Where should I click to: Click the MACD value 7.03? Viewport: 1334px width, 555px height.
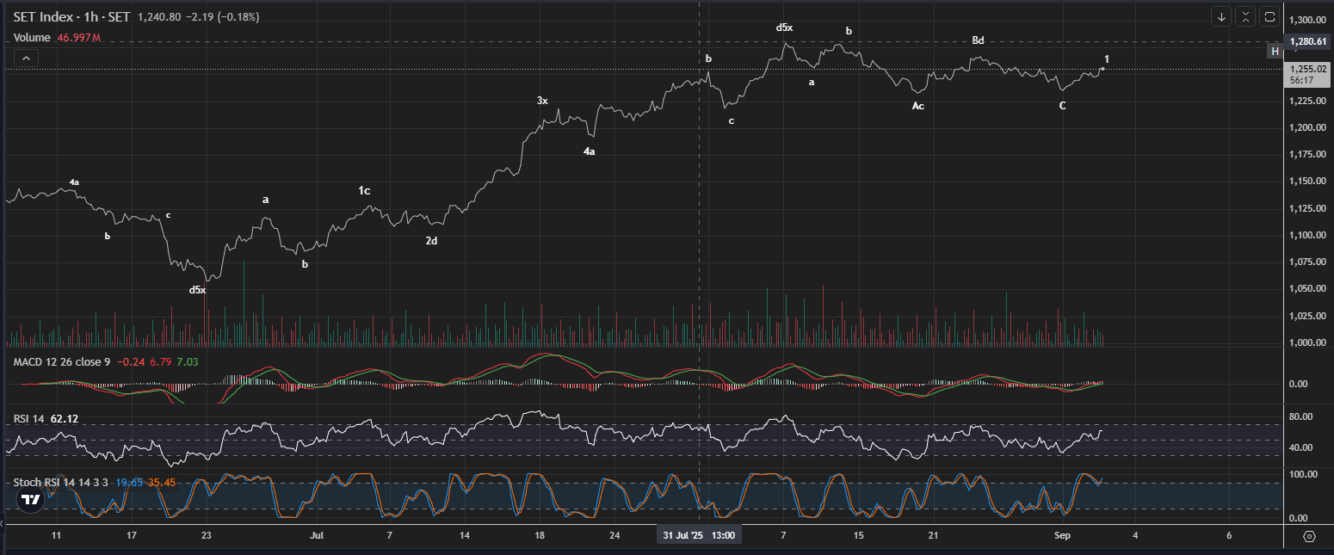[187, 362]
